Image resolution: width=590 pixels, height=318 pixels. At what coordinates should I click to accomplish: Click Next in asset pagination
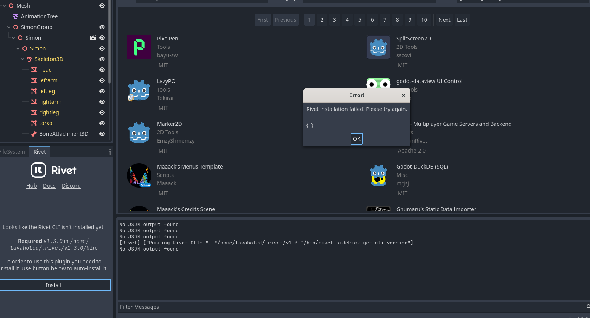click(444, 20)
